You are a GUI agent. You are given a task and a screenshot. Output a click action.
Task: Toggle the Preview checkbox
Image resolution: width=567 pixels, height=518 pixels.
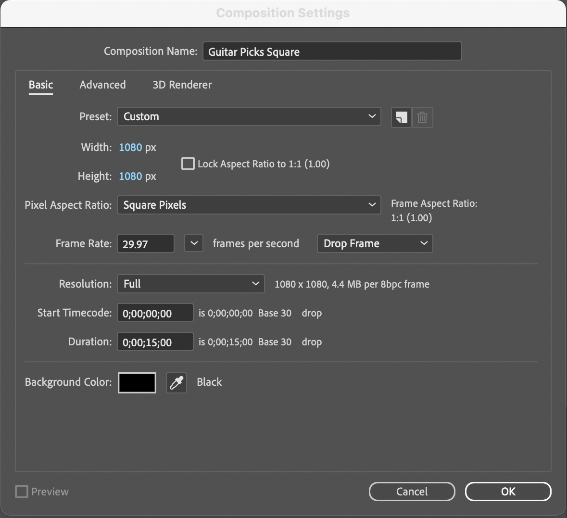click(22, 492)
